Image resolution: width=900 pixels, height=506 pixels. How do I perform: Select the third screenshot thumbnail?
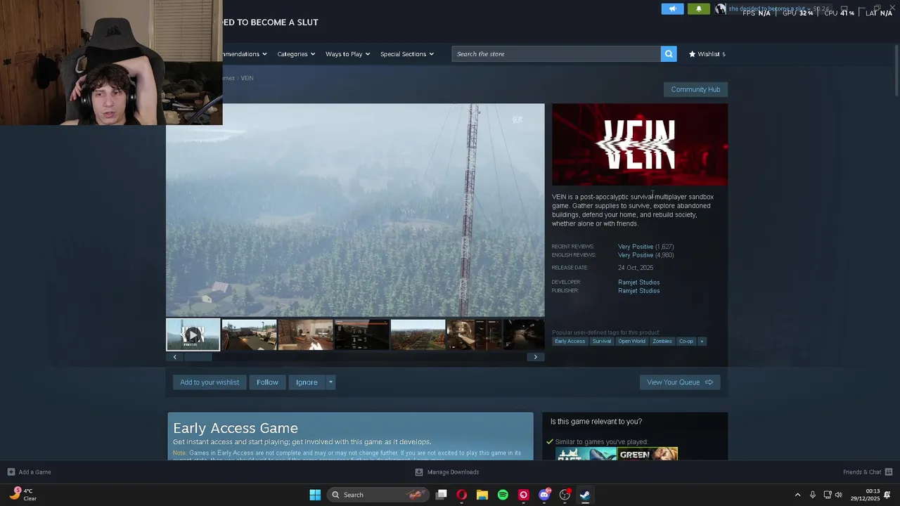[x=305, y=335]
